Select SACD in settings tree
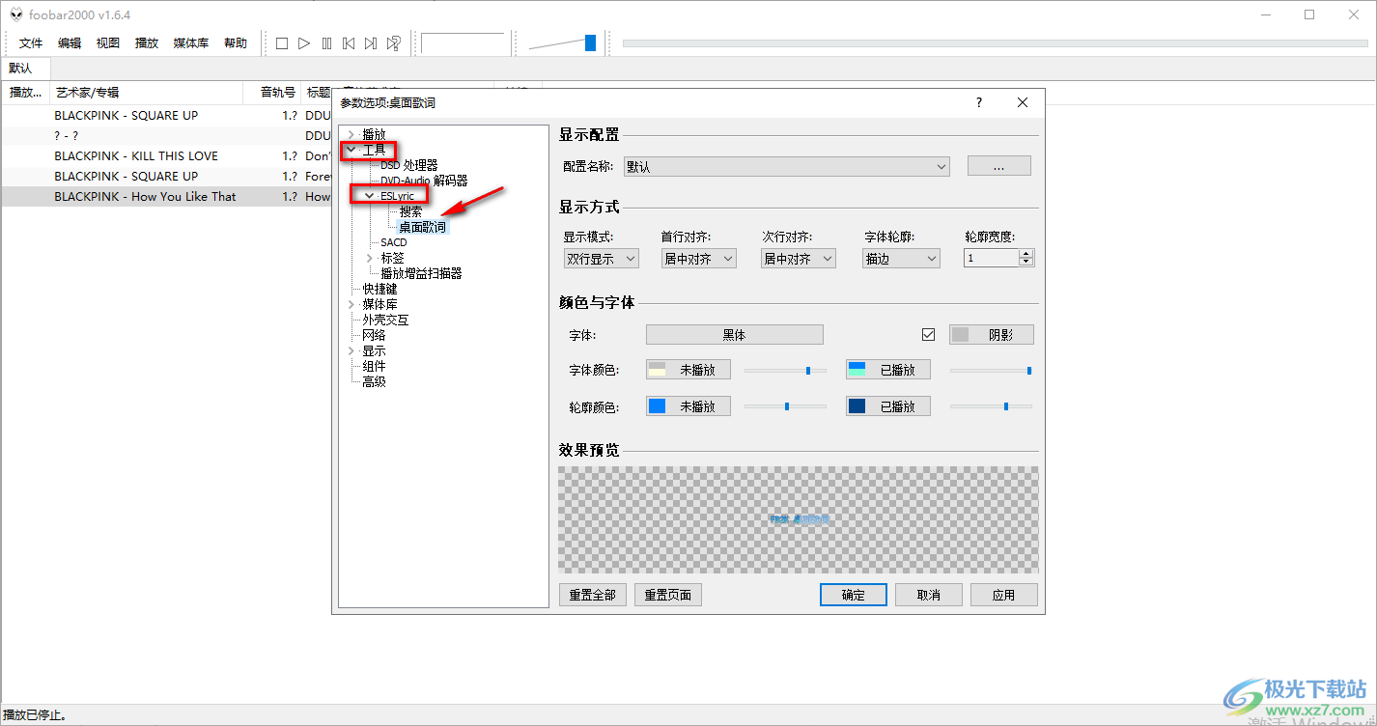This screenshot has height=726, width=1377. tap(394, 242)
